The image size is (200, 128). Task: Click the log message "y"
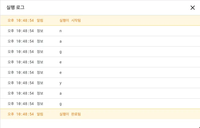click(x=61, y=83)
